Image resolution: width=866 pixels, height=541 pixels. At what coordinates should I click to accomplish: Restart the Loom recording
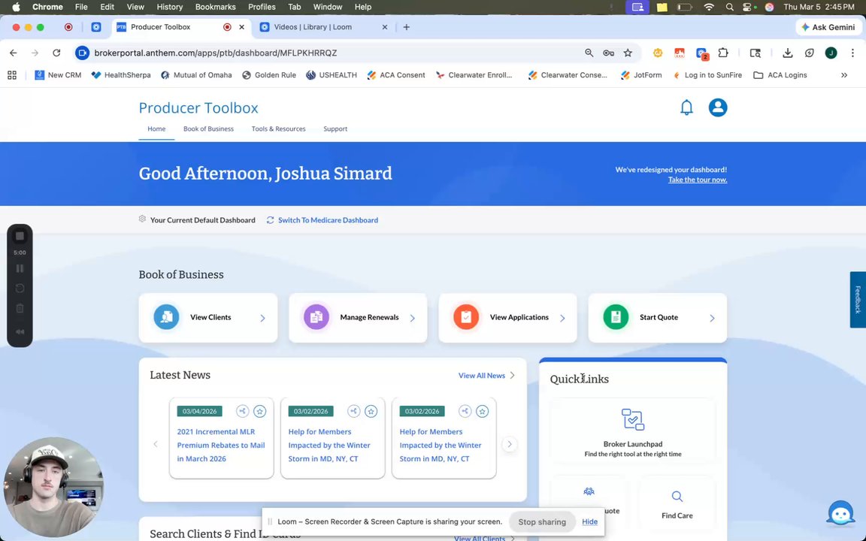pos(20,289)
